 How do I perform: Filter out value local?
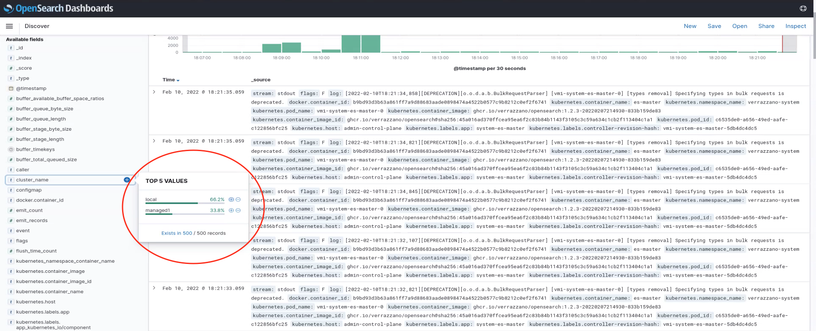tap(238, 199)
